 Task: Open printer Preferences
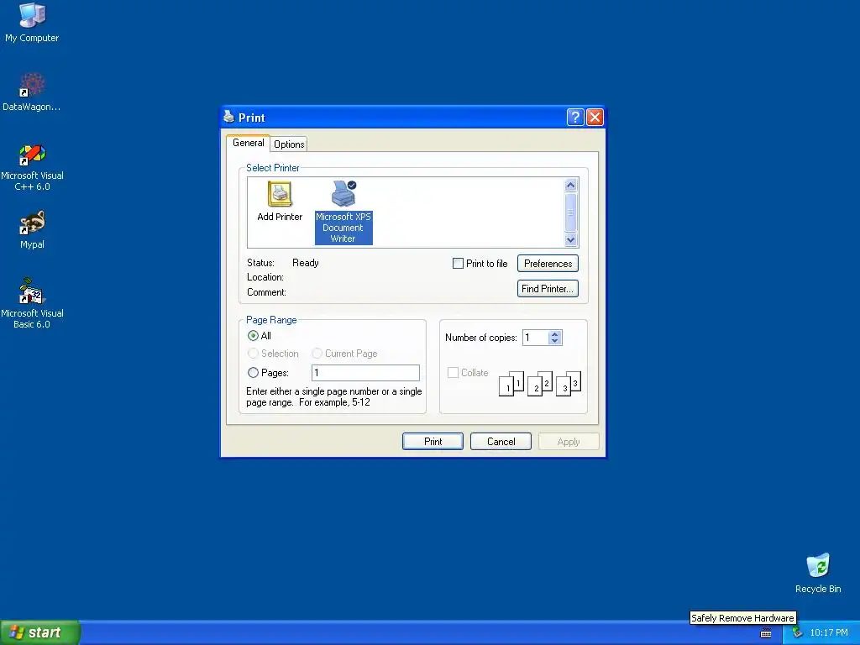[x=548, y=264]
